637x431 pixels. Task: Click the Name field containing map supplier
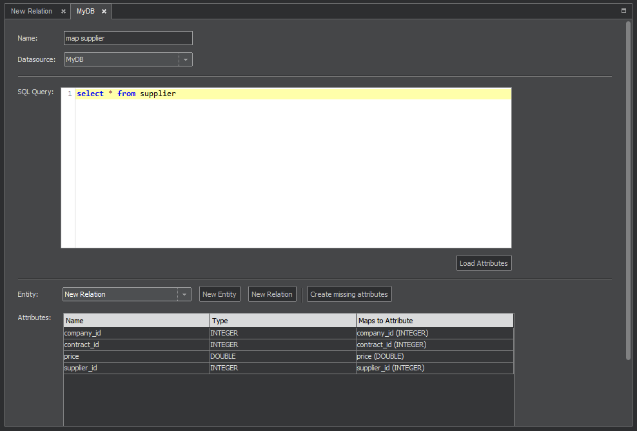click(x=128, y=38)
